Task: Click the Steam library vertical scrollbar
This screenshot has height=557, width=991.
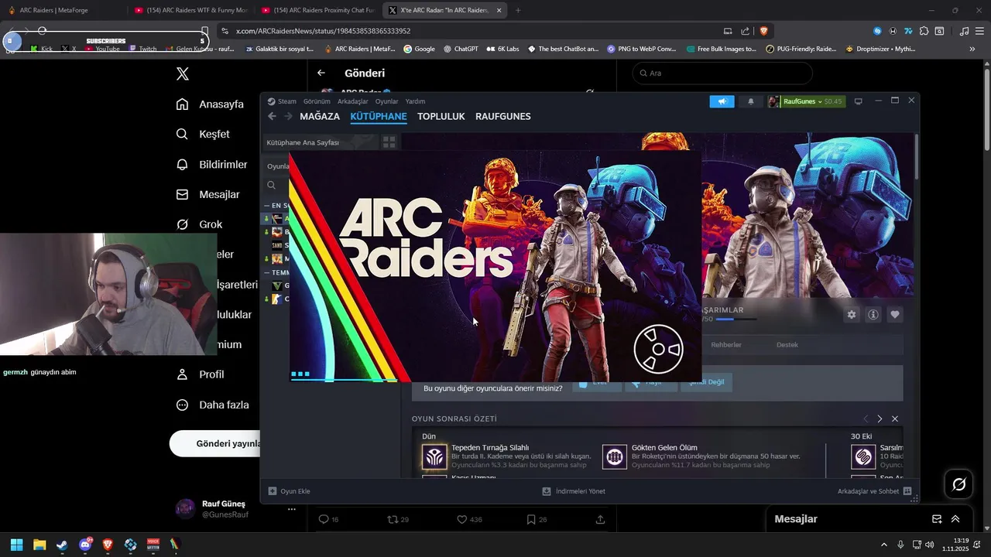Action: (917, 157)
